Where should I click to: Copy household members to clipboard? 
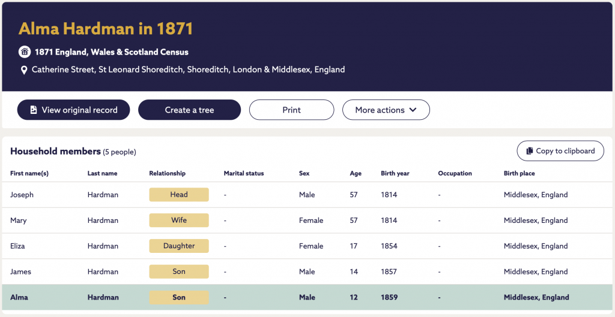pos(560,150)
